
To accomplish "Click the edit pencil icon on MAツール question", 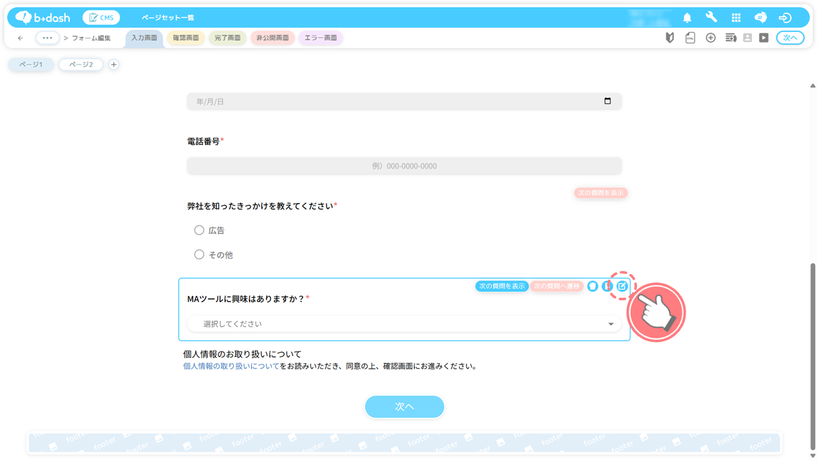I will point(622,286).
